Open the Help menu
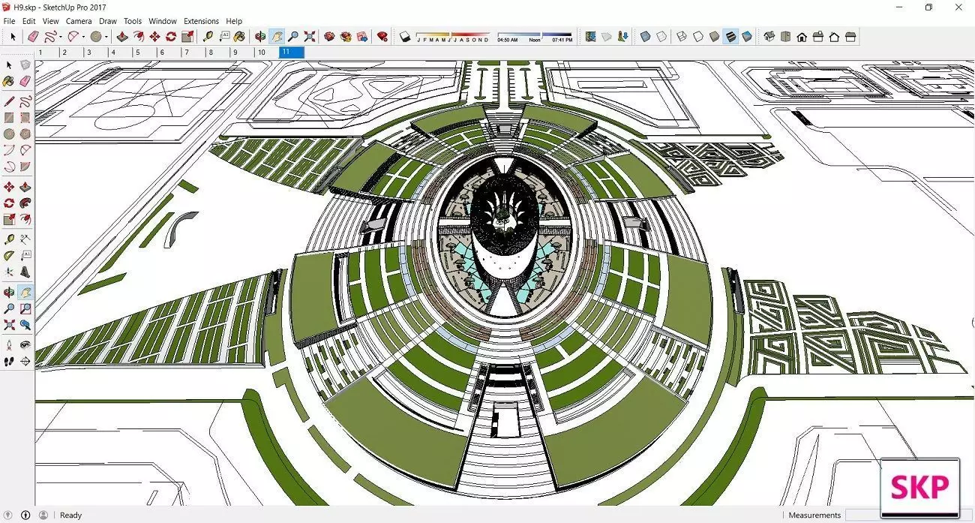Screen dimensions: 975x523 coord(234,21)
